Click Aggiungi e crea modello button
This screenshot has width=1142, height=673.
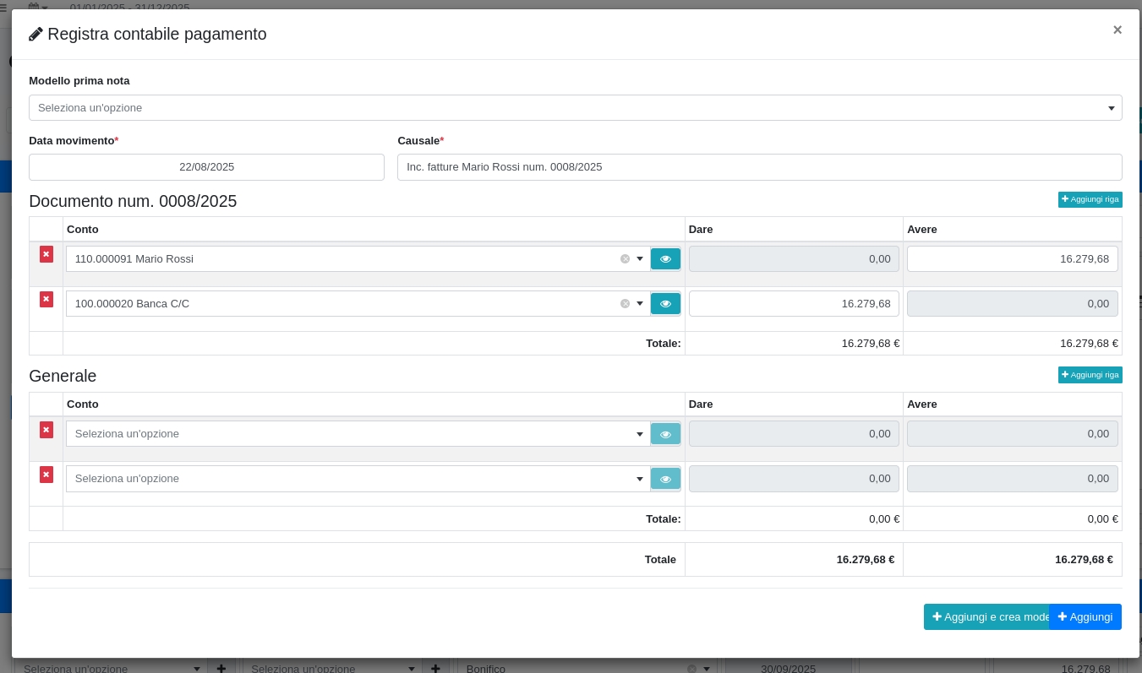point(986,617)
